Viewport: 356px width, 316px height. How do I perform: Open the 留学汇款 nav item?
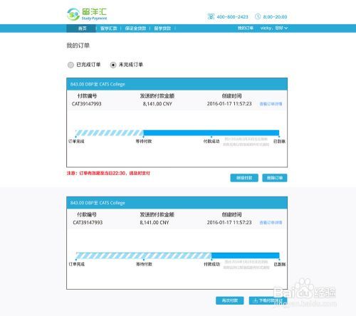[x=109, y=28]
